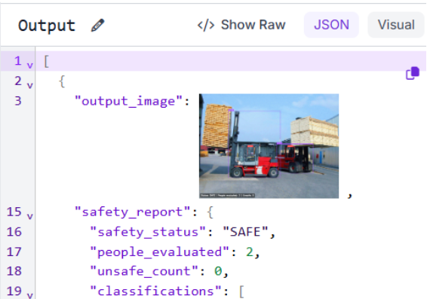Open the forklift output image thumbnail
The image size is (427, 299).
click(x=269, y=146)
